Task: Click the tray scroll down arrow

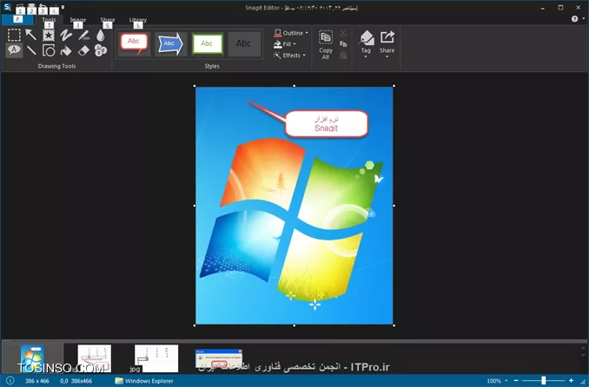Action: click(x=583, y=355)
